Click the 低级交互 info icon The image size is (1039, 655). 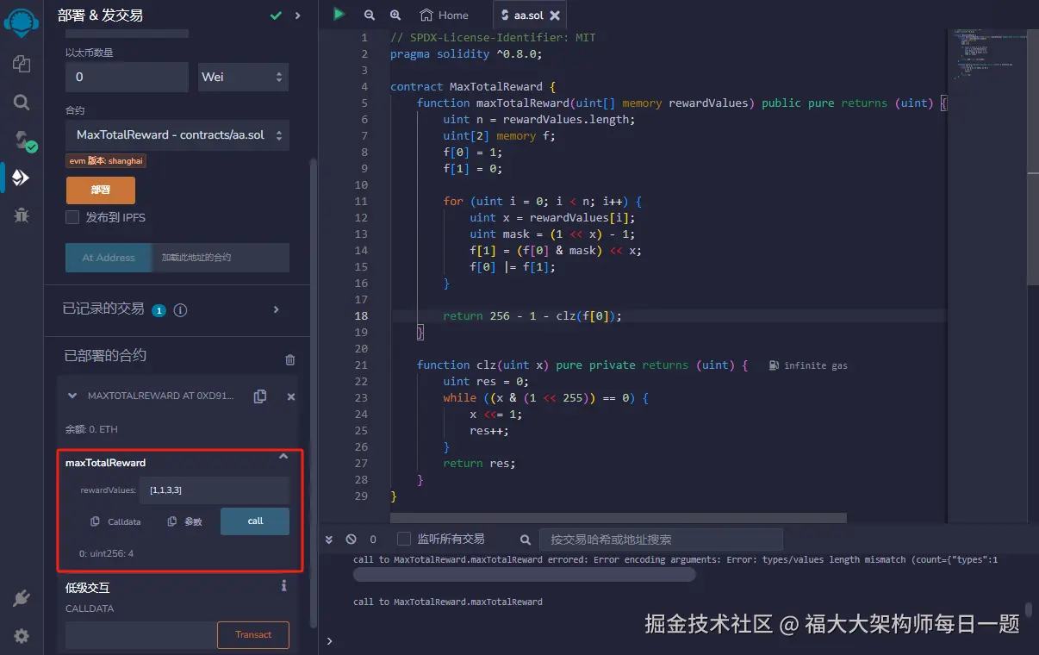pyautogui.click(x=283, y=586)
